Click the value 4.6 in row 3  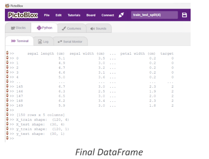point(62,72)
